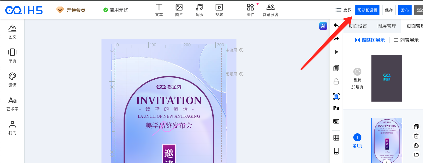Click the folder icon beside 第1页

(416, 155)
